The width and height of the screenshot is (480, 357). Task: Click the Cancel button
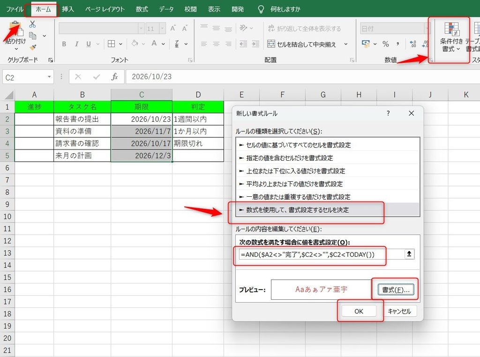[x=399, y=311]
